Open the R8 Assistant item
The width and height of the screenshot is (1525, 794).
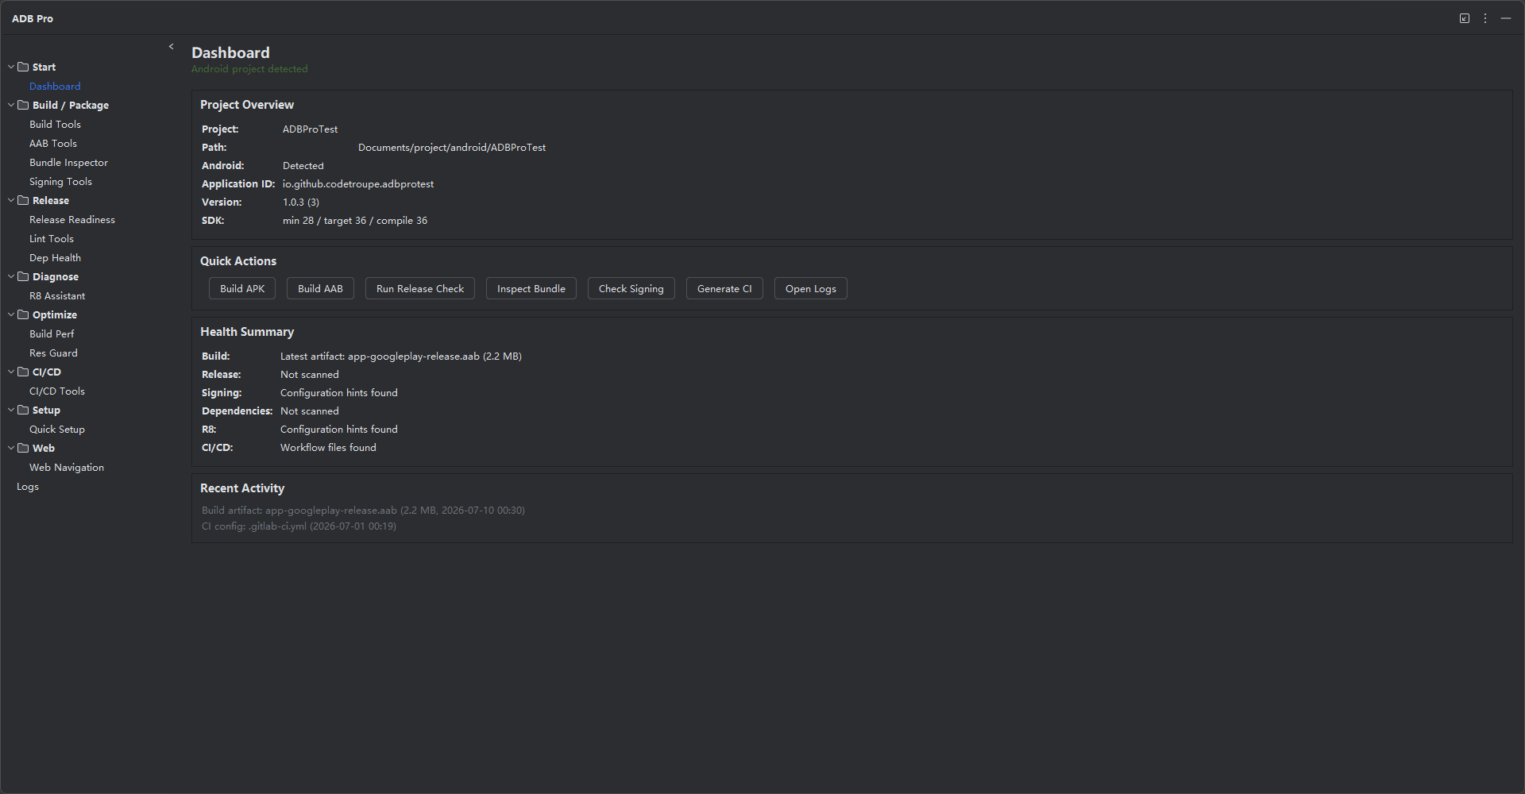pyautogui.click(x=57, y=296)
